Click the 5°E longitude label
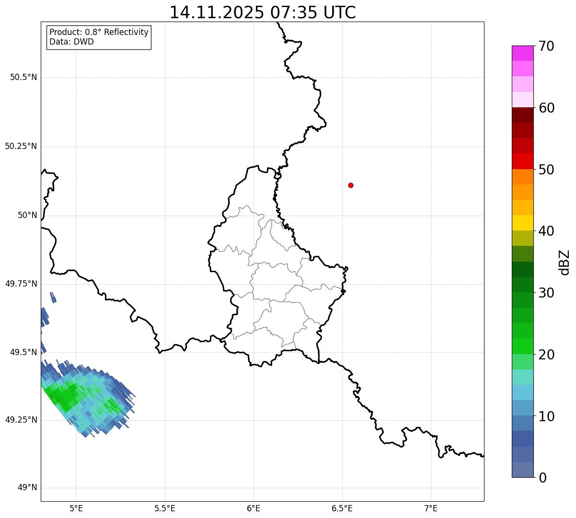Viewport: 576px width, 518px height. (76, 508)
